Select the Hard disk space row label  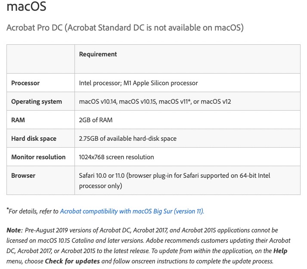click(x=34, y=139)
